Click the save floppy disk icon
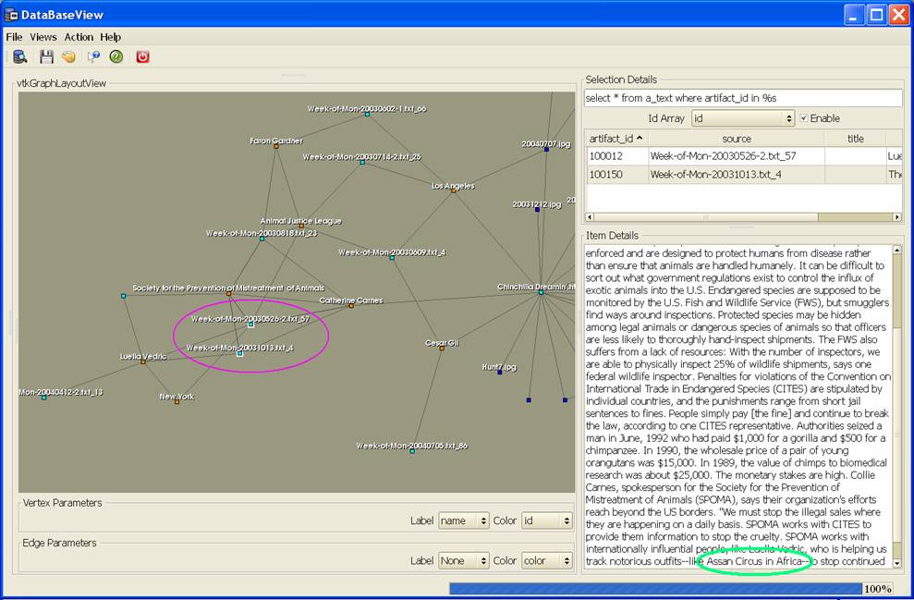 point(46,57)
